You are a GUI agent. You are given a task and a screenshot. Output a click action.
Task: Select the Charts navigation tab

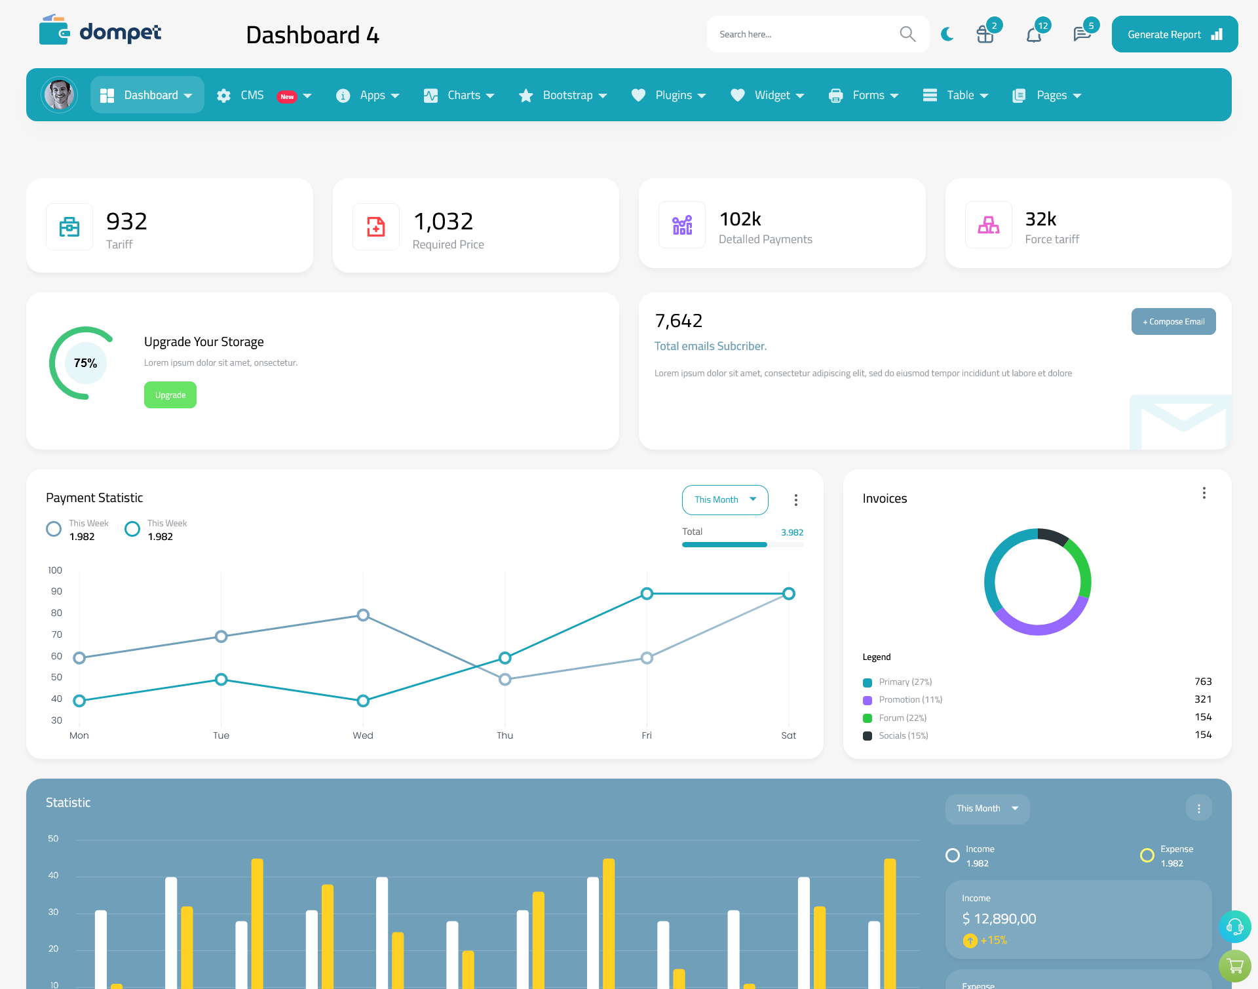tap(461, 95)
